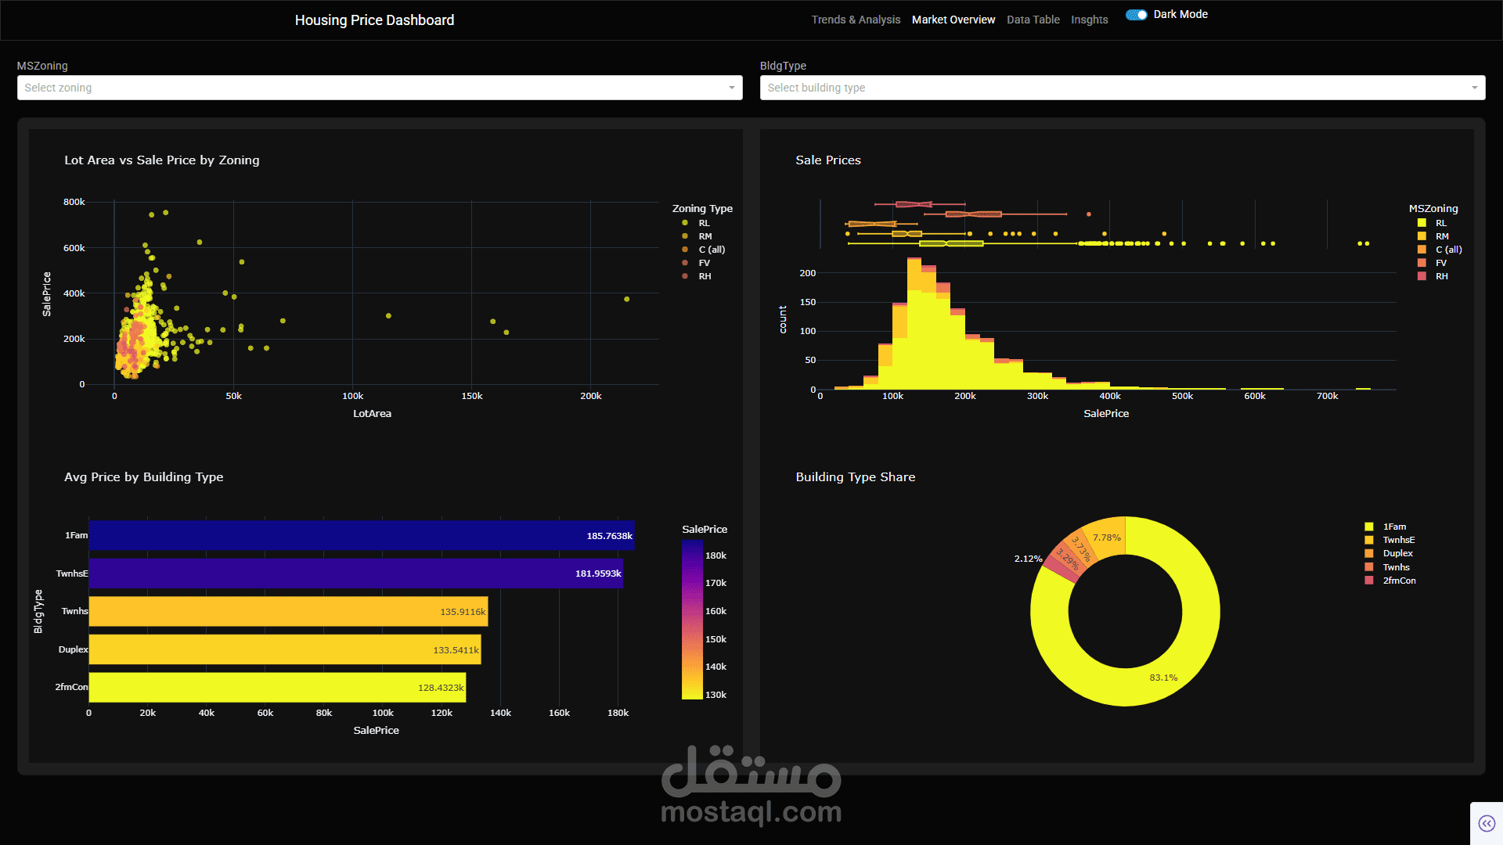1503x845 pixels.
Task: Open the Data Table tab
Action: coord(1033,20)
